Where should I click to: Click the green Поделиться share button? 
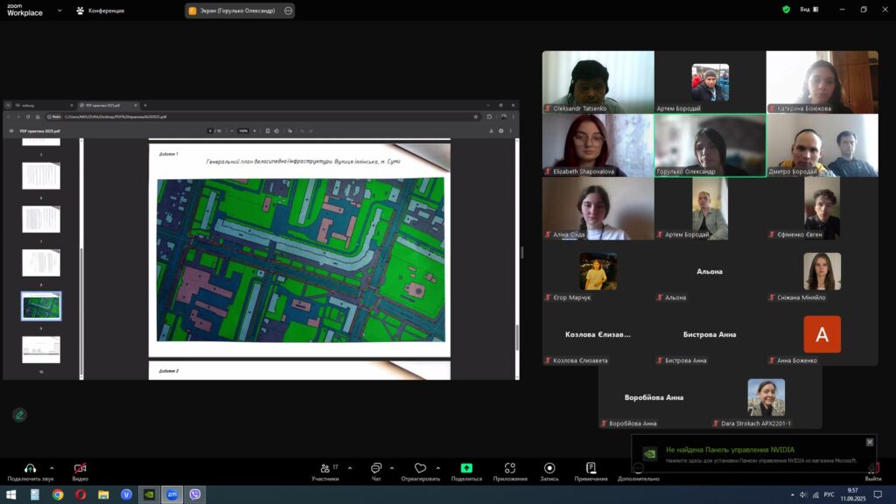click(x=466, y=468)
